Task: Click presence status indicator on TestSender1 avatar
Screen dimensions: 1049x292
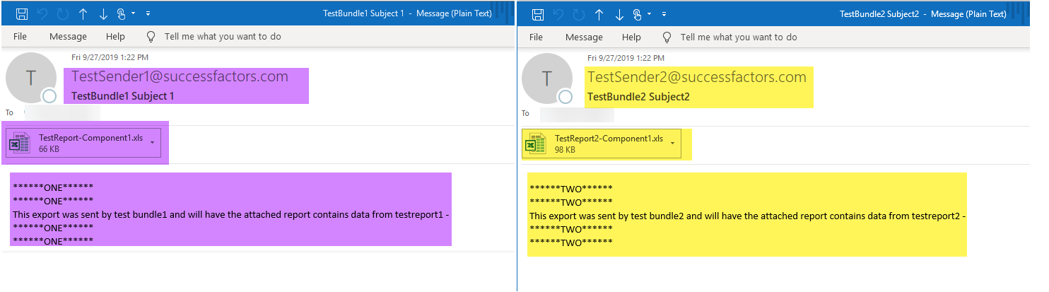Action: pyautogui.click(x=49, y=97)
